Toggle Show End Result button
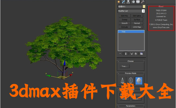 (x=126, y=54)
